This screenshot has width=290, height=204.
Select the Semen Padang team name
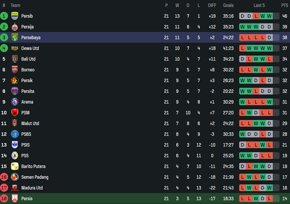35,177
